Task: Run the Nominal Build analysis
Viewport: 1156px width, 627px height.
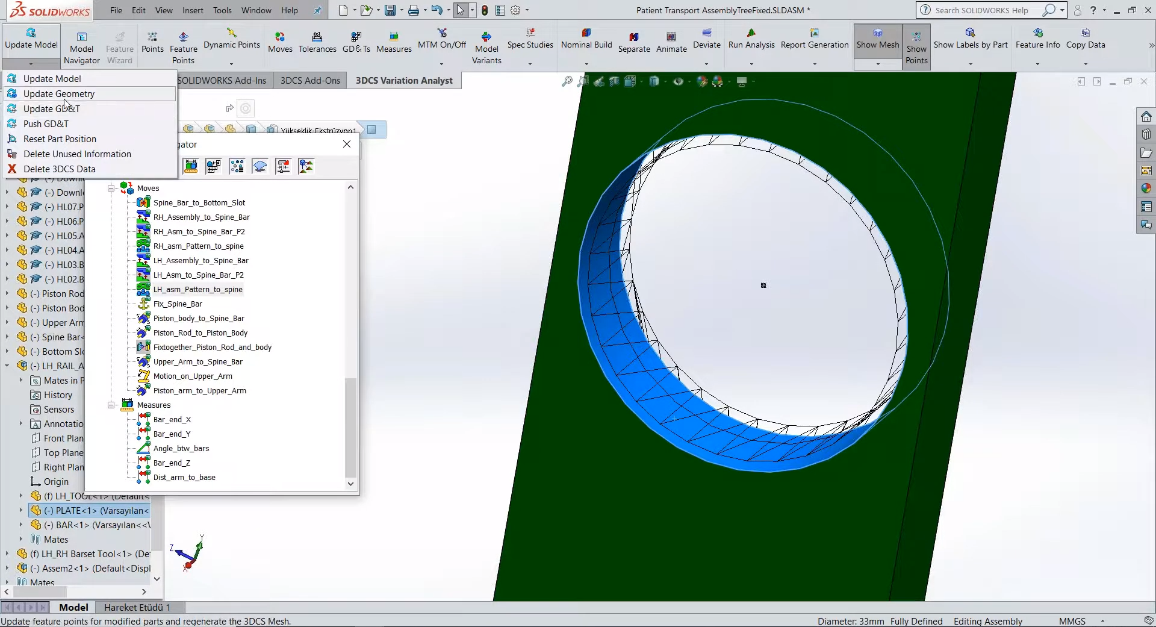Action: (x=586, y=42)
